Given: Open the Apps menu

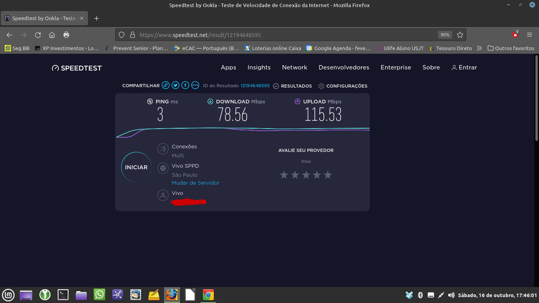Looking at the screenshot, I should (x=228, y=67).
